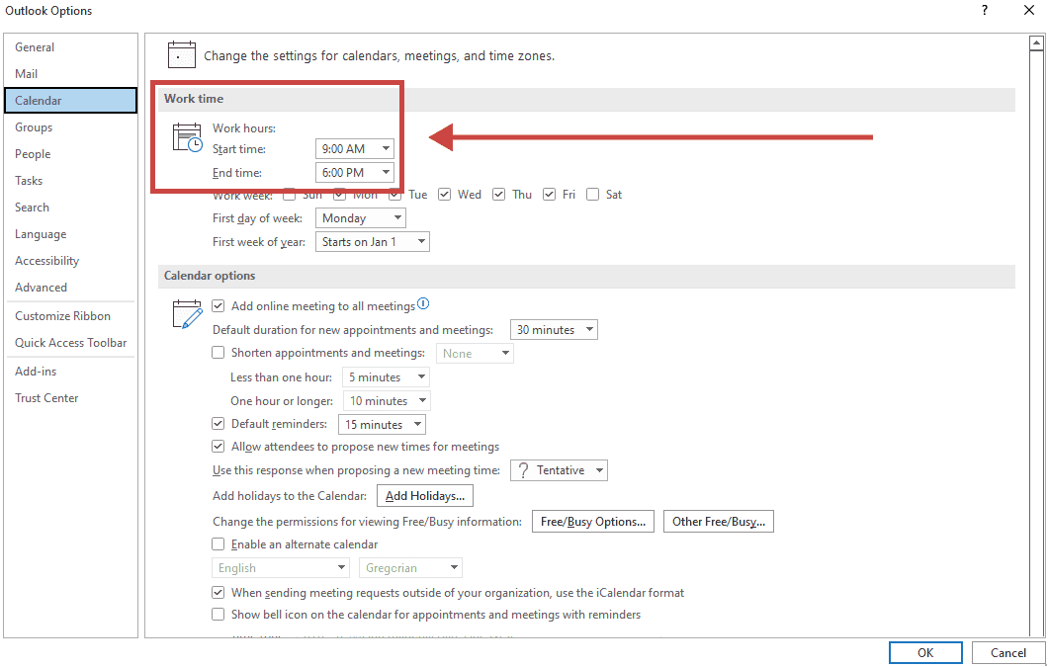Select the People category
Viewport: 1048px width, 667px height.
[x=70, y=154]
